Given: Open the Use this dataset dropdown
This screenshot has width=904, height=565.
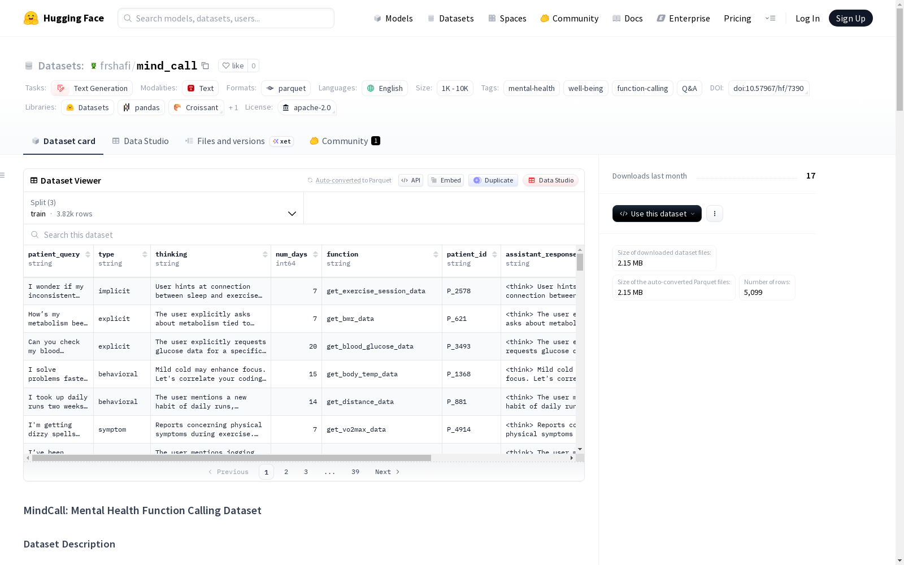Looking at the screenshot, I should tap(657, 214).
